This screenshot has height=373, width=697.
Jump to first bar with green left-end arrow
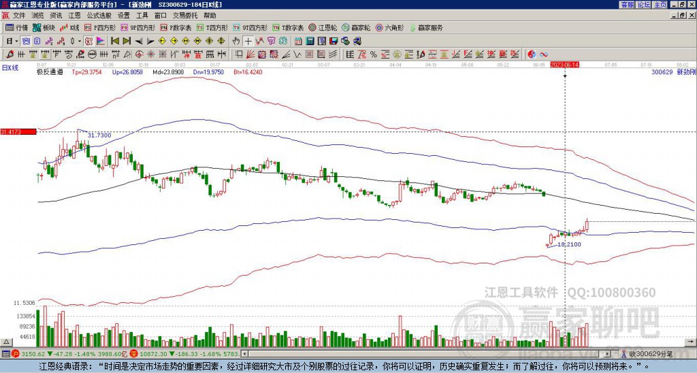point(114,42)
